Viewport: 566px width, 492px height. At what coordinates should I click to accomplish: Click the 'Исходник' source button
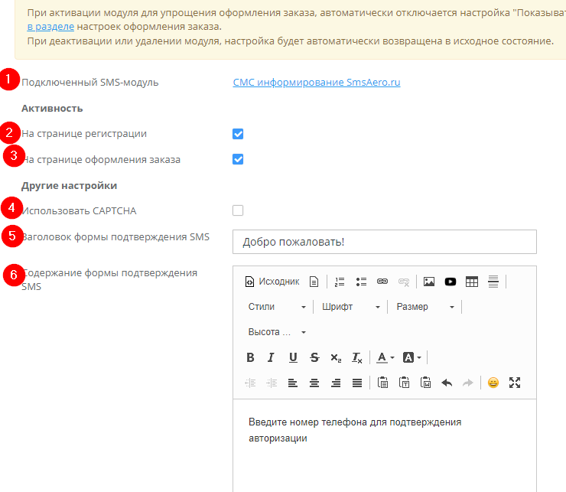click(x=272, y=282)
